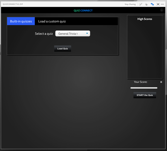Screen dimensions: 167x151
Task: Select the draw pencil icon in pod toolbar
Action: tap(141, 4)
